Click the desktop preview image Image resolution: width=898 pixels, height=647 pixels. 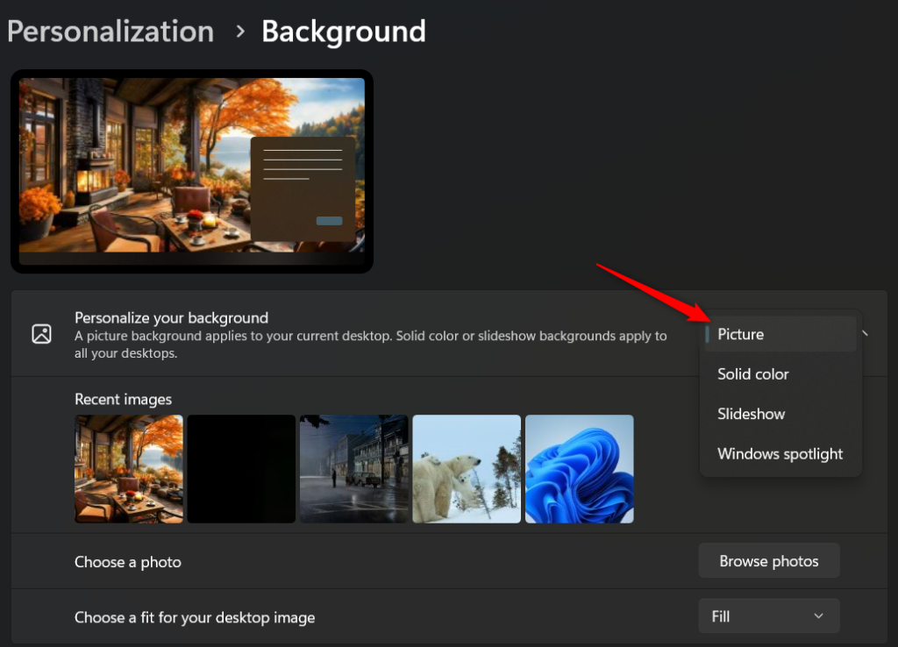(191, 165)
